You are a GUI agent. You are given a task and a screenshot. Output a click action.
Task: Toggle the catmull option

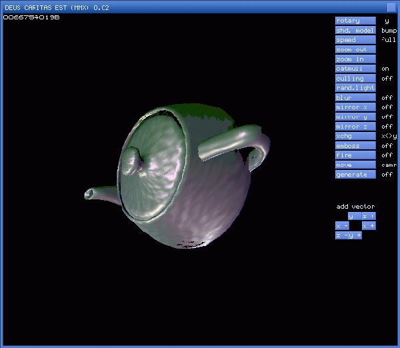tap(355, 69)
